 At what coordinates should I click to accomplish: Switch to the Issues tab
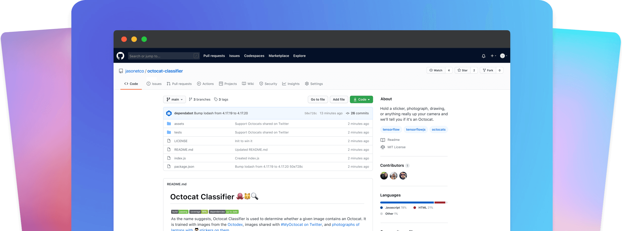point(154,84)
